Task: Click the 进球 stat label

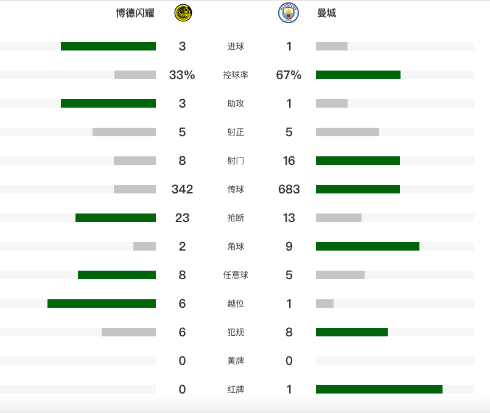Action: click(236, 46)
